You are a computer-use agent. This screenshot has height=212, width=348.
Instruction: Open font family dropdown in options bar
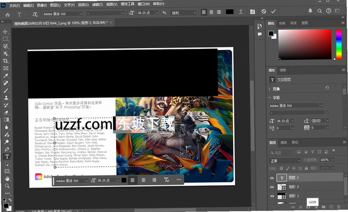pos(81,13)
